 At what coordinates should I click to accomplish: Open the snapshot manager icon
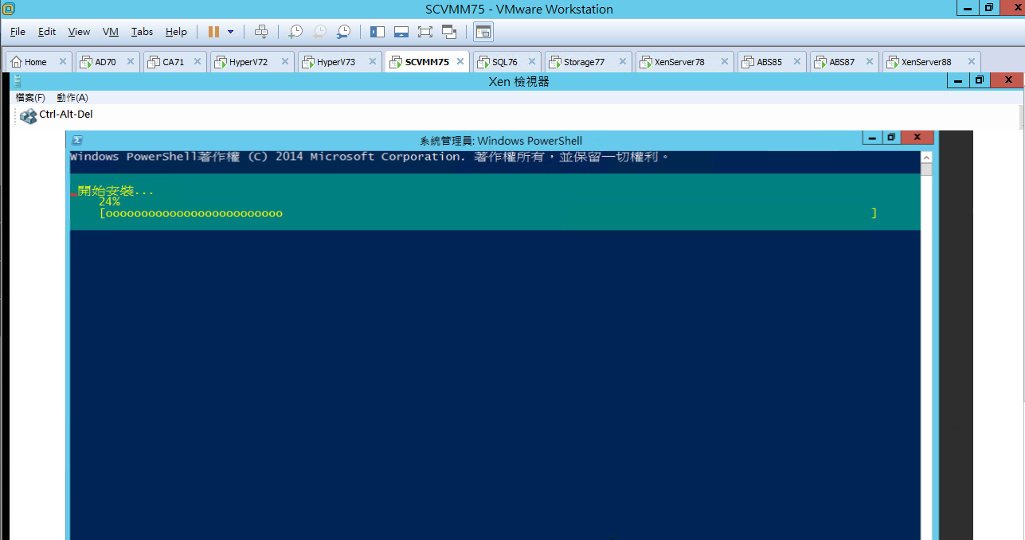tap(343, 32)
